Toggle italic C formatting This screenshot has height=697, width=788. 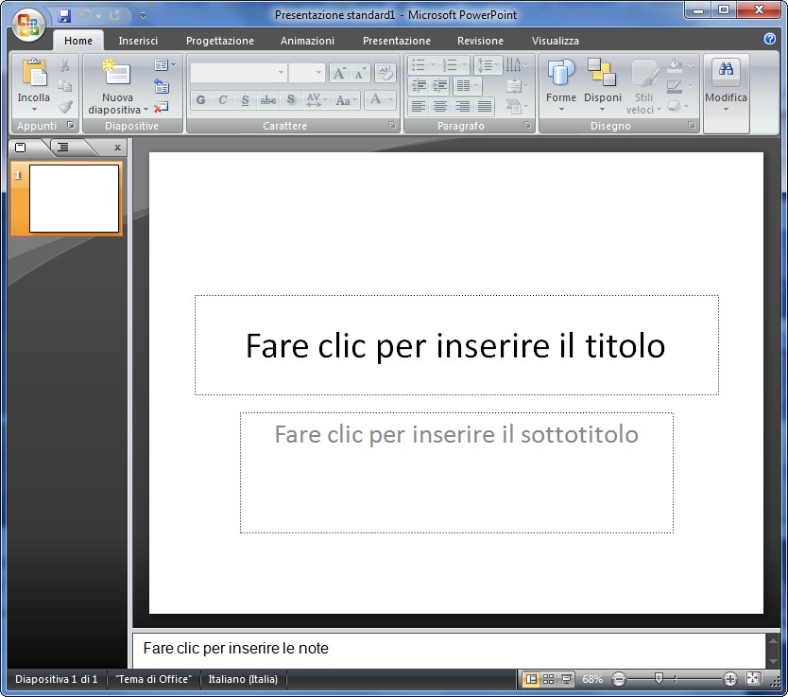(x=223, y=100)
